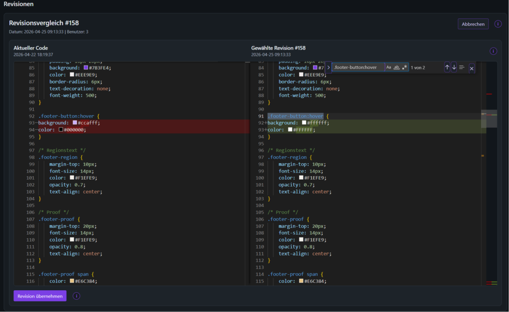Click the #F1EFE9 swatch on right line 109

coord(301,240)
